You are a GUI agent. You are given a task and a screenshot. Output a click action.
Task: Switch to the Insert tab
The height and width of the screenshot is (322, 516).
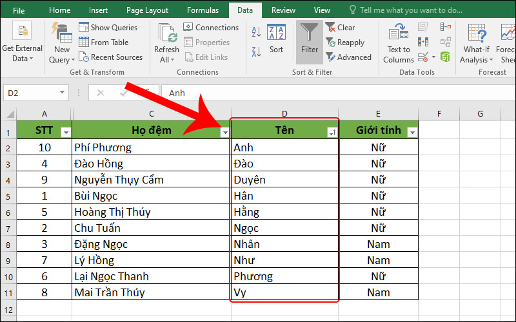[x=98, y=10]
